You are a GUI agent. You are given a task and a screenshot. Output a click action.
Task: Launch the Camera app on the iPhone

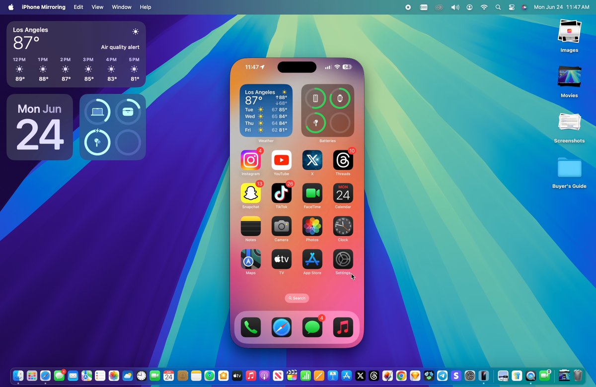click(282, 226)
